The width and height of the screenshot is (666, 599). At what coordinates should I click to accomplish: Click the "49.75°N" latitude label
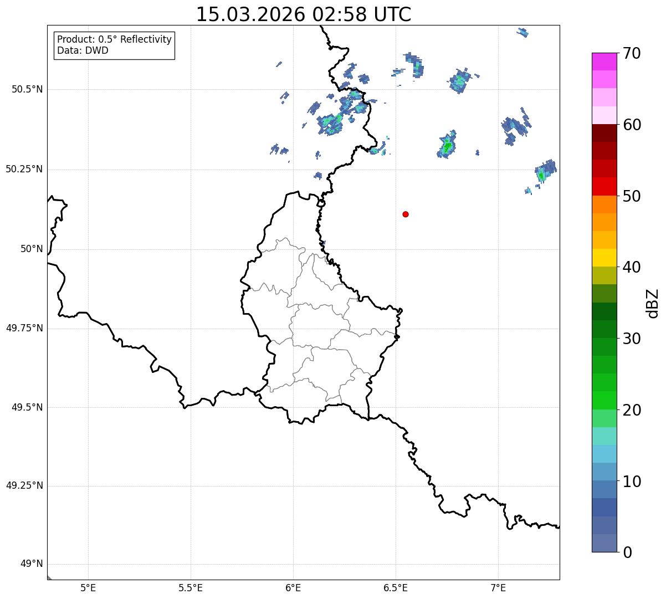24,329
